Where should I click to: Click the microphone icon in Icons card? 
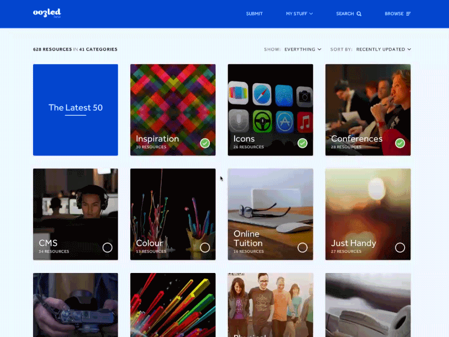pyautogui.click(x=239, y=121)
